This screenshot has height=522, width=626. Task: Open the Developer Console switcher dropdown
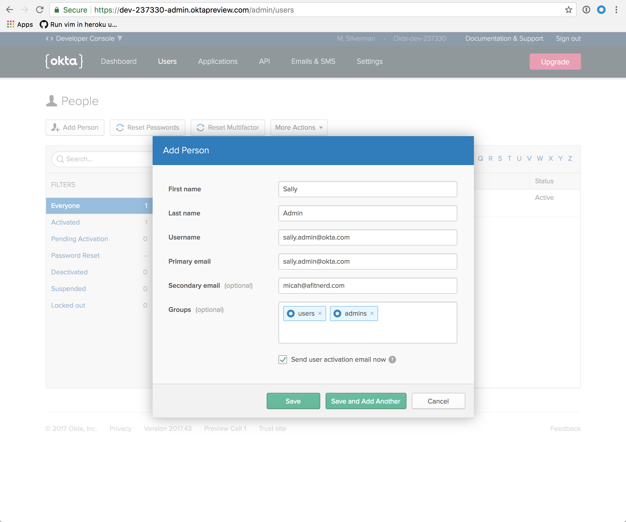[84, 39]
